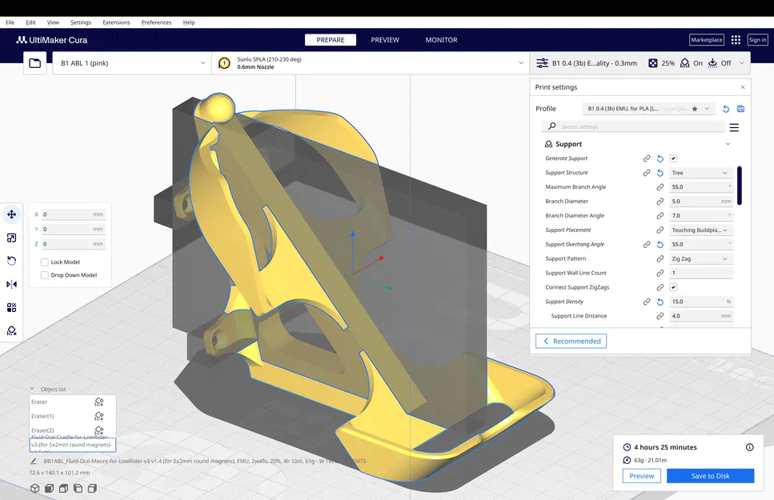This screenshot has height=500, width=774.
Task: Switch to the front camera view cube
Action: (x=49, y=487)
